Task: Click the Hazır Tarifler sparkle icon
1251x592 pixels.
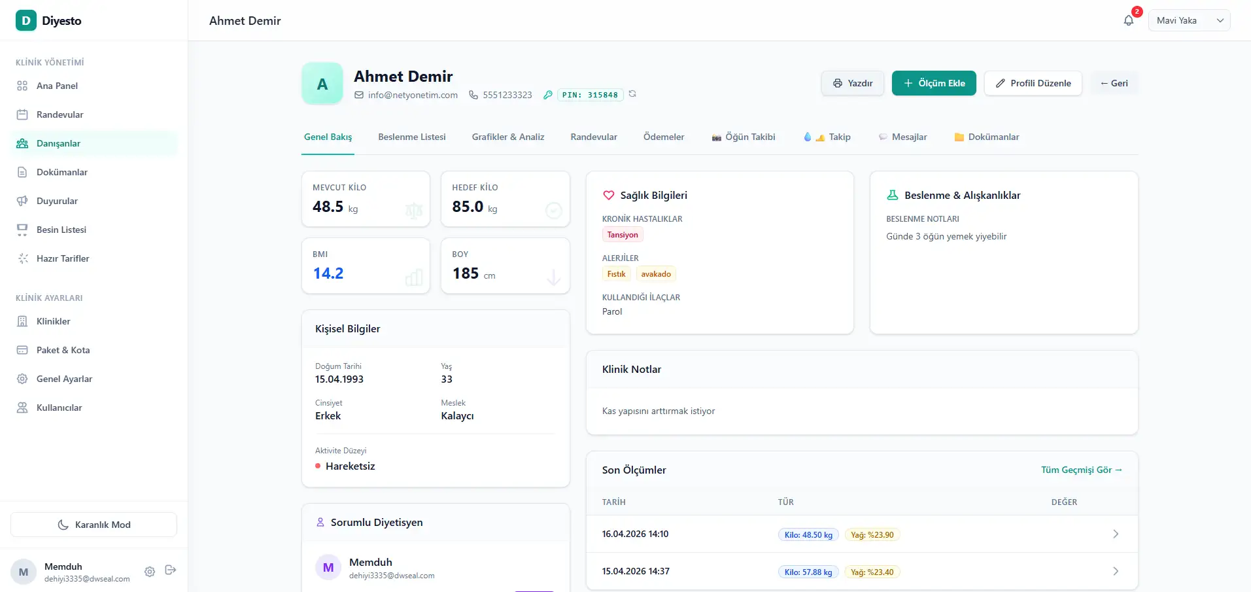Action: [x=22, y=258]
